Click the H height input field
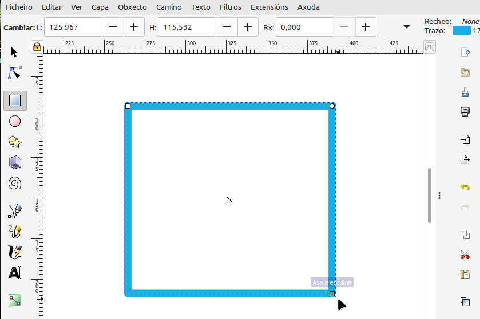This screenshot has height=319, width=480. pos(187,27)
